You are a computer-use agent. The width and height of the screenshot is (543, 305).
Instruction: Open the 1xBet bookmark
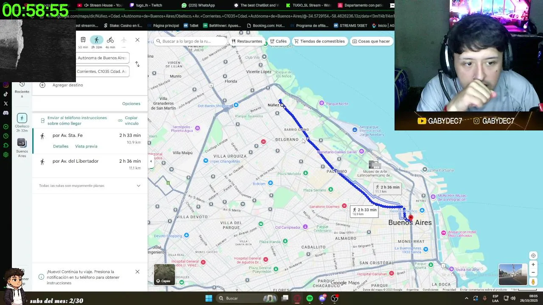pos(191,25)
